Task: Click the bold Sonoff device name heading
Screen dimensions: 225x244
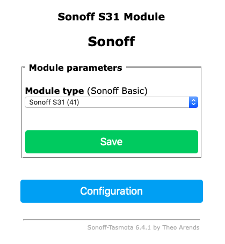Action: pyautogui.click(x=112, y=41)
